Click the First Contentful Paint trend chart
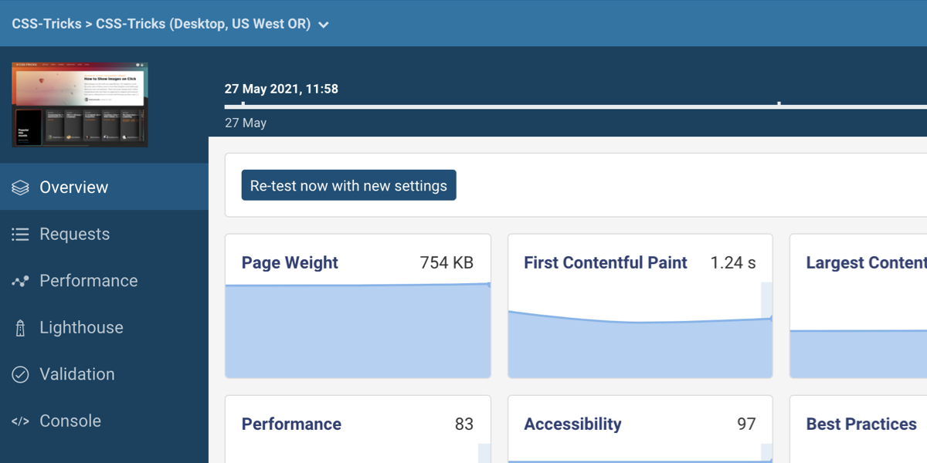The height and width of the screenshot is (463, 927). click(x=640, y=347)
